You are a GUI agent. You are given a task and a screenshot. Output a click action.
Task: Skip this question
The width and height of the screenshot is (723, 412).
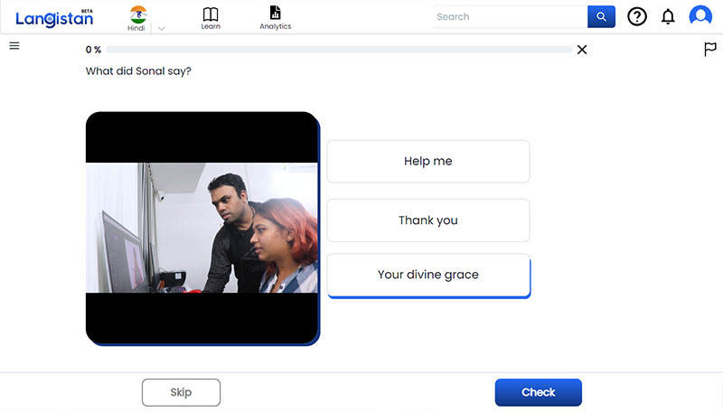(181, 392)
